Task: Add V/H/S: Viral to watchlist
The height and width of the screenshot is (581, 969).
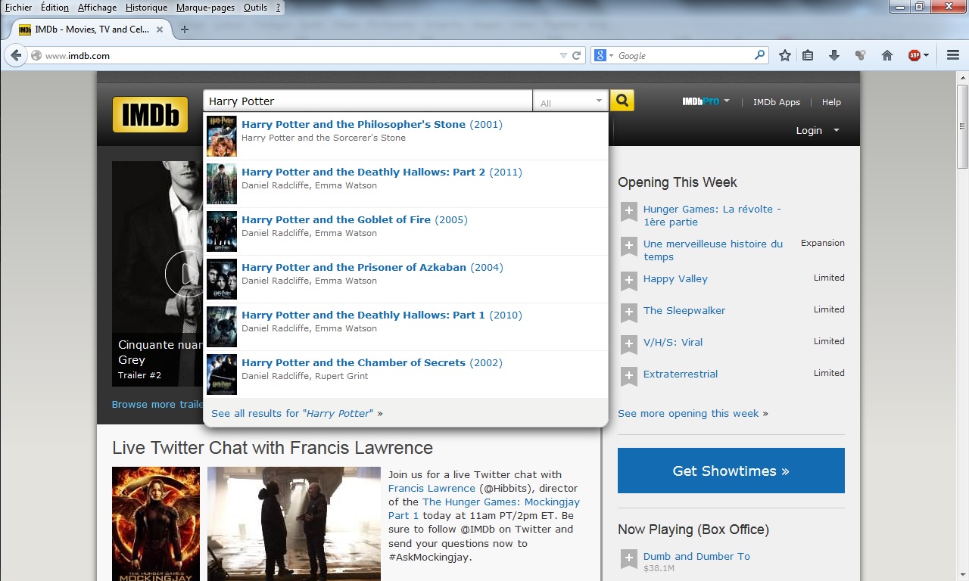Action: [629, 345]
